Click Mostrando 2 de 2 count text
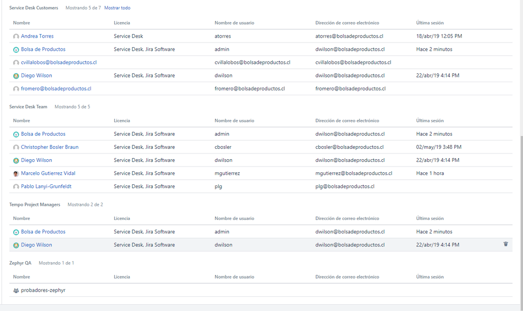 tap(85, 205)
